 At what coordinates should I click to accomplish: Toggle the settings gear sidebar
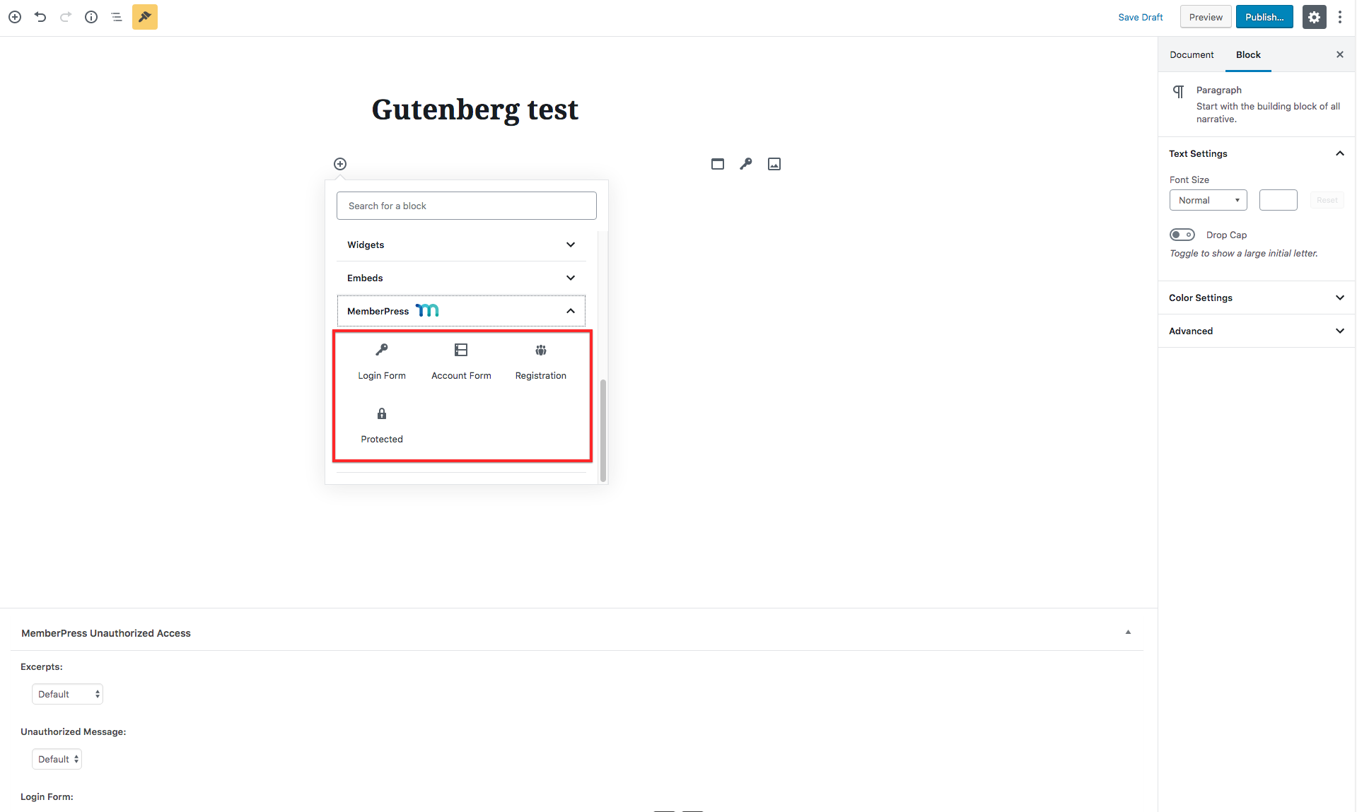[x=1314, y=17]
